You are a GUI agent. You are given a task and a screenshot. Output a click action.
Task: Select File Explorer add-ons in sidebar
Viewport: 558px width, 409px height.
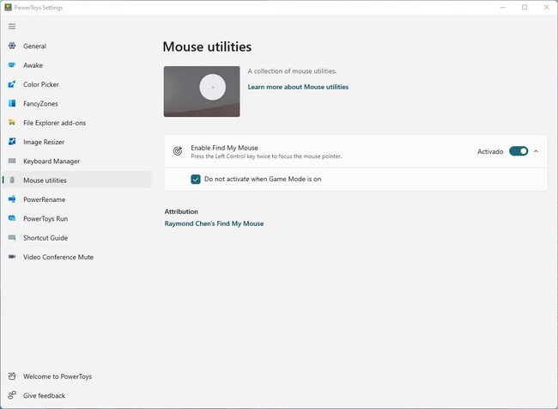[77, 123]
